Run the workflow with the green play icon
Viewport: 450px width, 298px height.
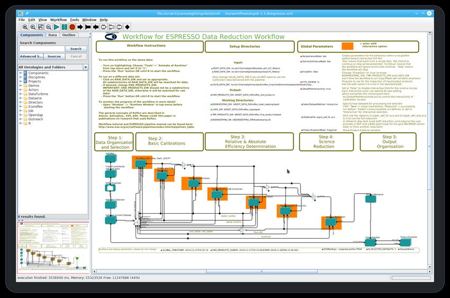click(57, 27)
